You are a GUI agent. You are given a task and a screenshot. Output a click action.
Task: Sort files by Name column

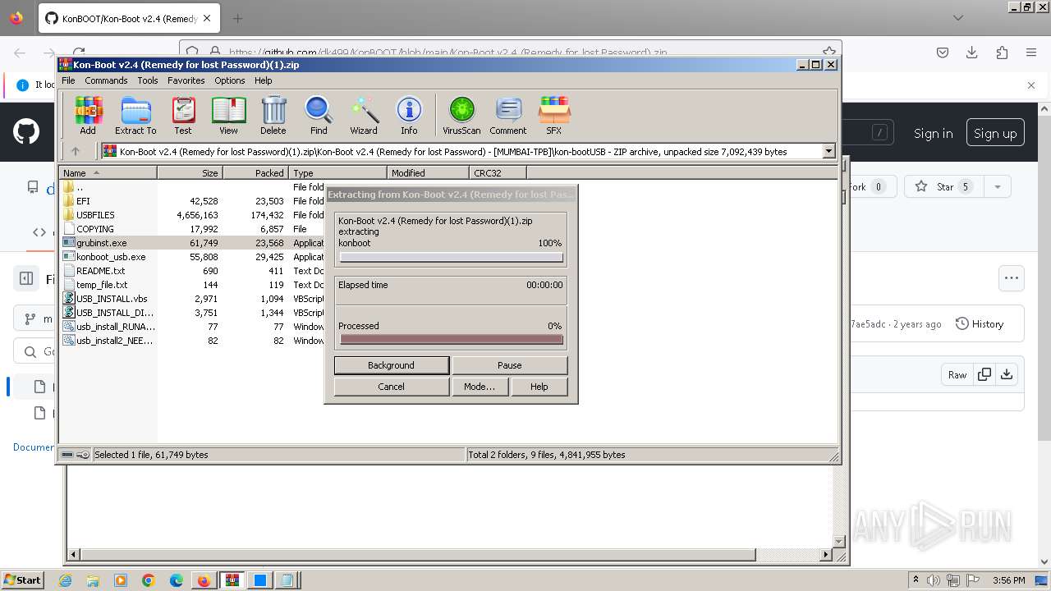[108, 173]
